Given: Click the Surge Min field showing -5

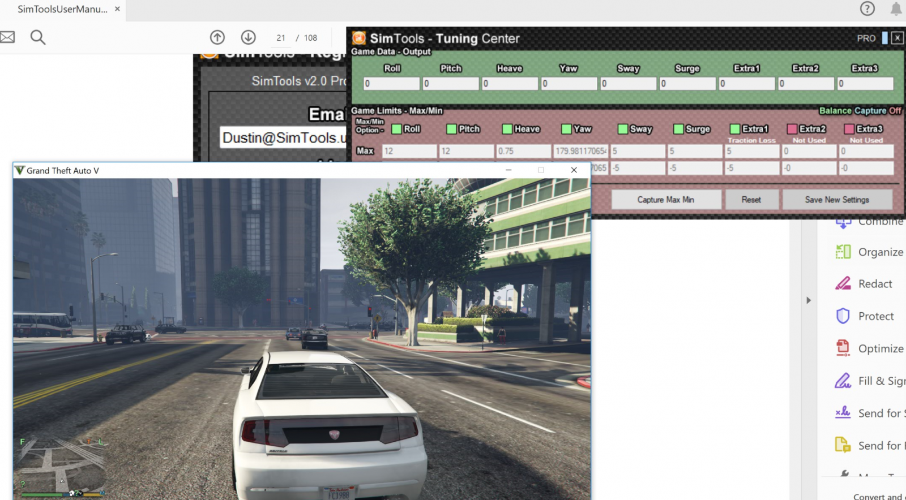Looking at the screenshot, I should [695, 168].
